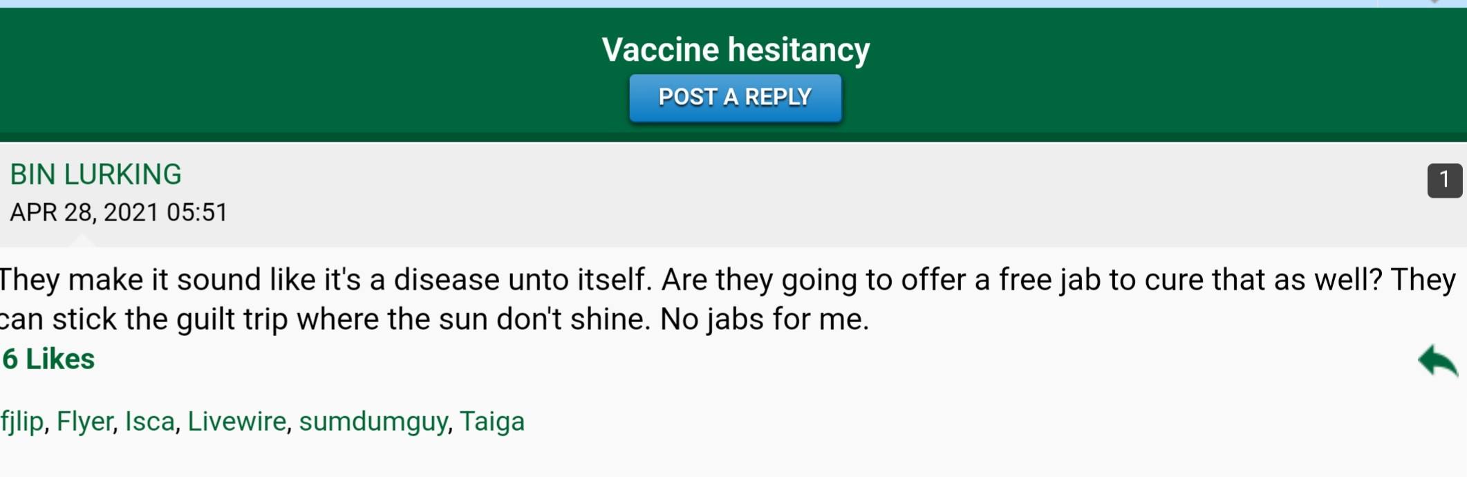Screen dimensions: 1467x477
Task: Open the BIN LURKING user profile
Action: 95,175
